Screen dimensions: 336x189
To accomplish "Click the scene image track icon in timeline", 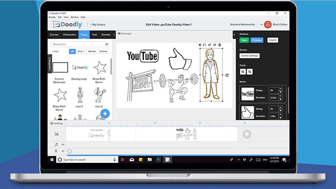I will click(x=56, y=134).
